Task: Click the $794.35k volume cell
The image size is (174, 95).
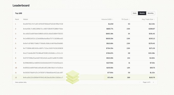Action: tap(110, 48)
